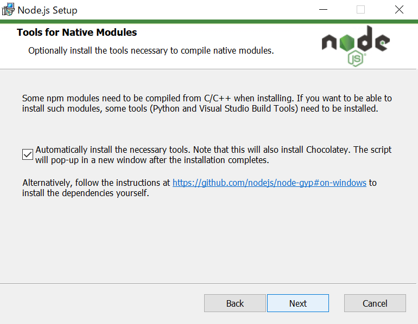Click the greyed-out maximize button
The image size is (418, 324).
click(360, 10)
